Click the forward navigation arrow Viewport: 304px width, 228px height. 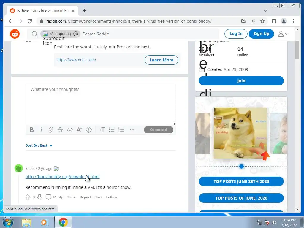pos(20,21)
